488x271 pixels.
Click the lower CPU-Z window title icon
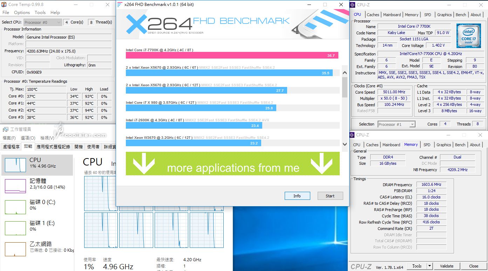click(x=352, y=135)
